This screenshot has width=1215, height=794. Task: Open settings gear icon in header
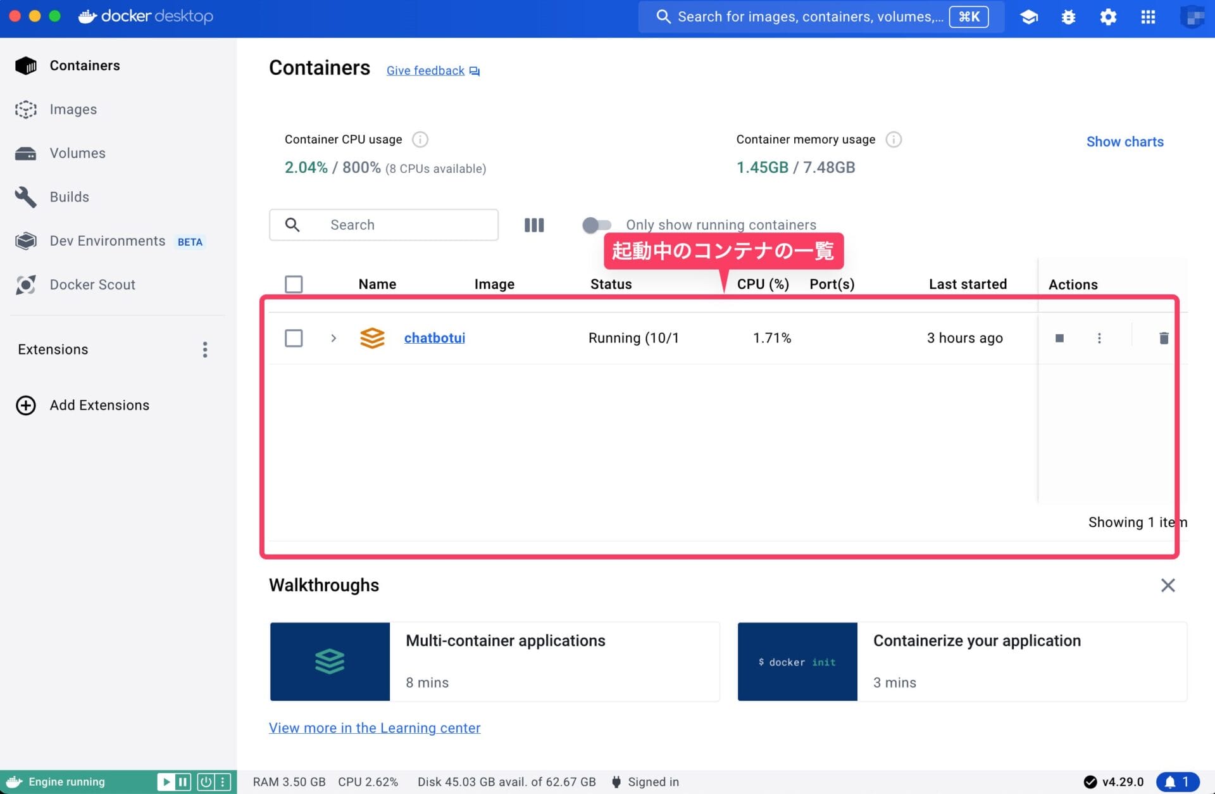[x=1108, y=17]
